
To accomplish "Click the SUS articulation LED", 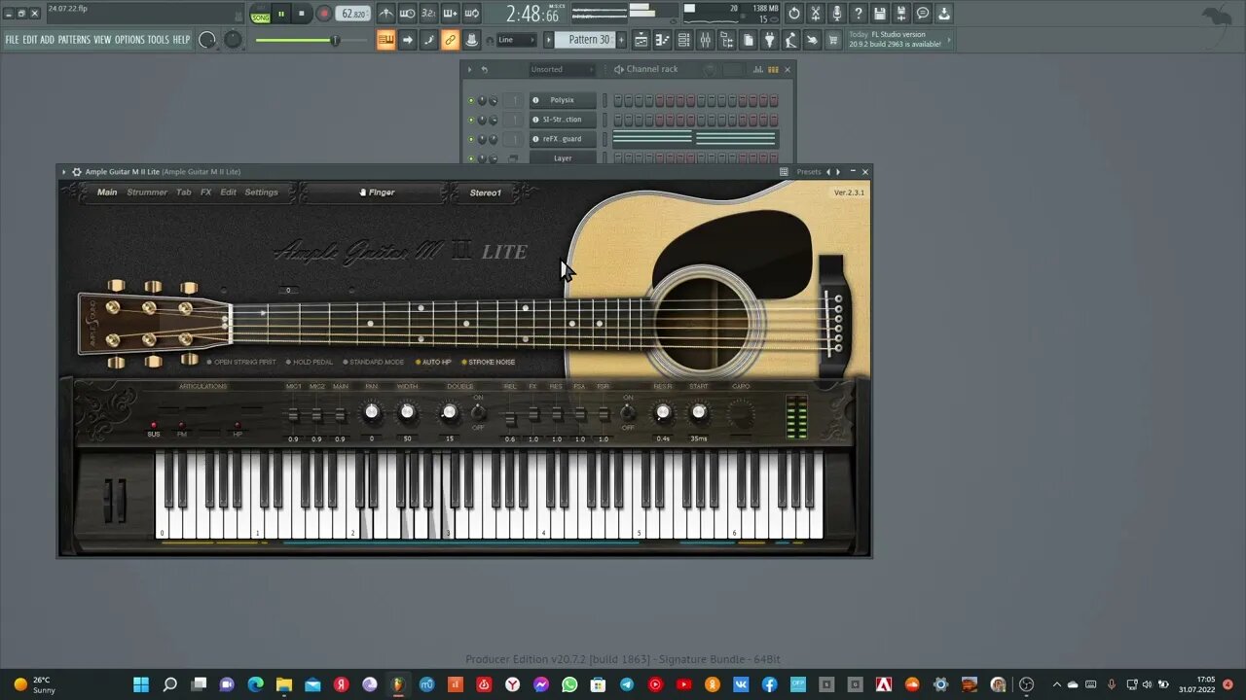I will click(x=153, y=425).
